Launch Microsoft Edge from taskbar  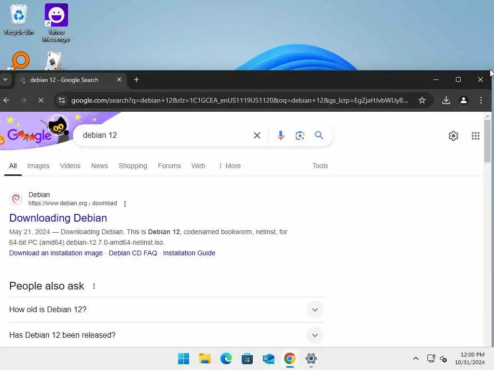click(x=226, y=358)
